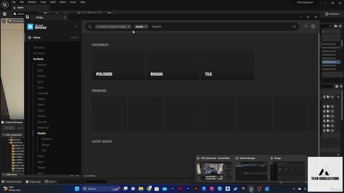
Task: Open the Fabric surfaces subcategory
Action: tap(41, 105)
